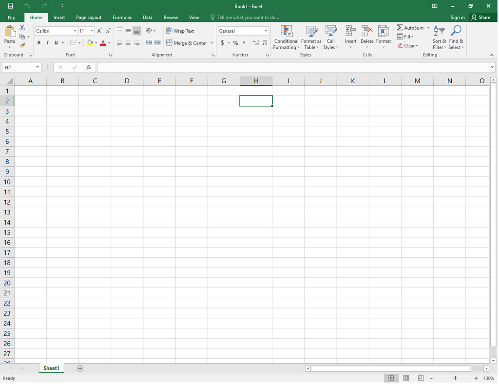This screenshot has width=499, height=384.
Task: Open the Font name dropdown
Action: coord(74,30)
